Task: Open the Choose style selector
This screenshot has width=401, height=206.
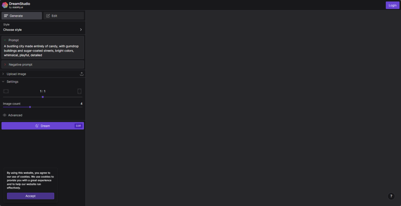Action: (x=43, y=28)
